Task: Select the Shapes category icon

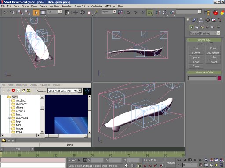Action: (197, 27)
